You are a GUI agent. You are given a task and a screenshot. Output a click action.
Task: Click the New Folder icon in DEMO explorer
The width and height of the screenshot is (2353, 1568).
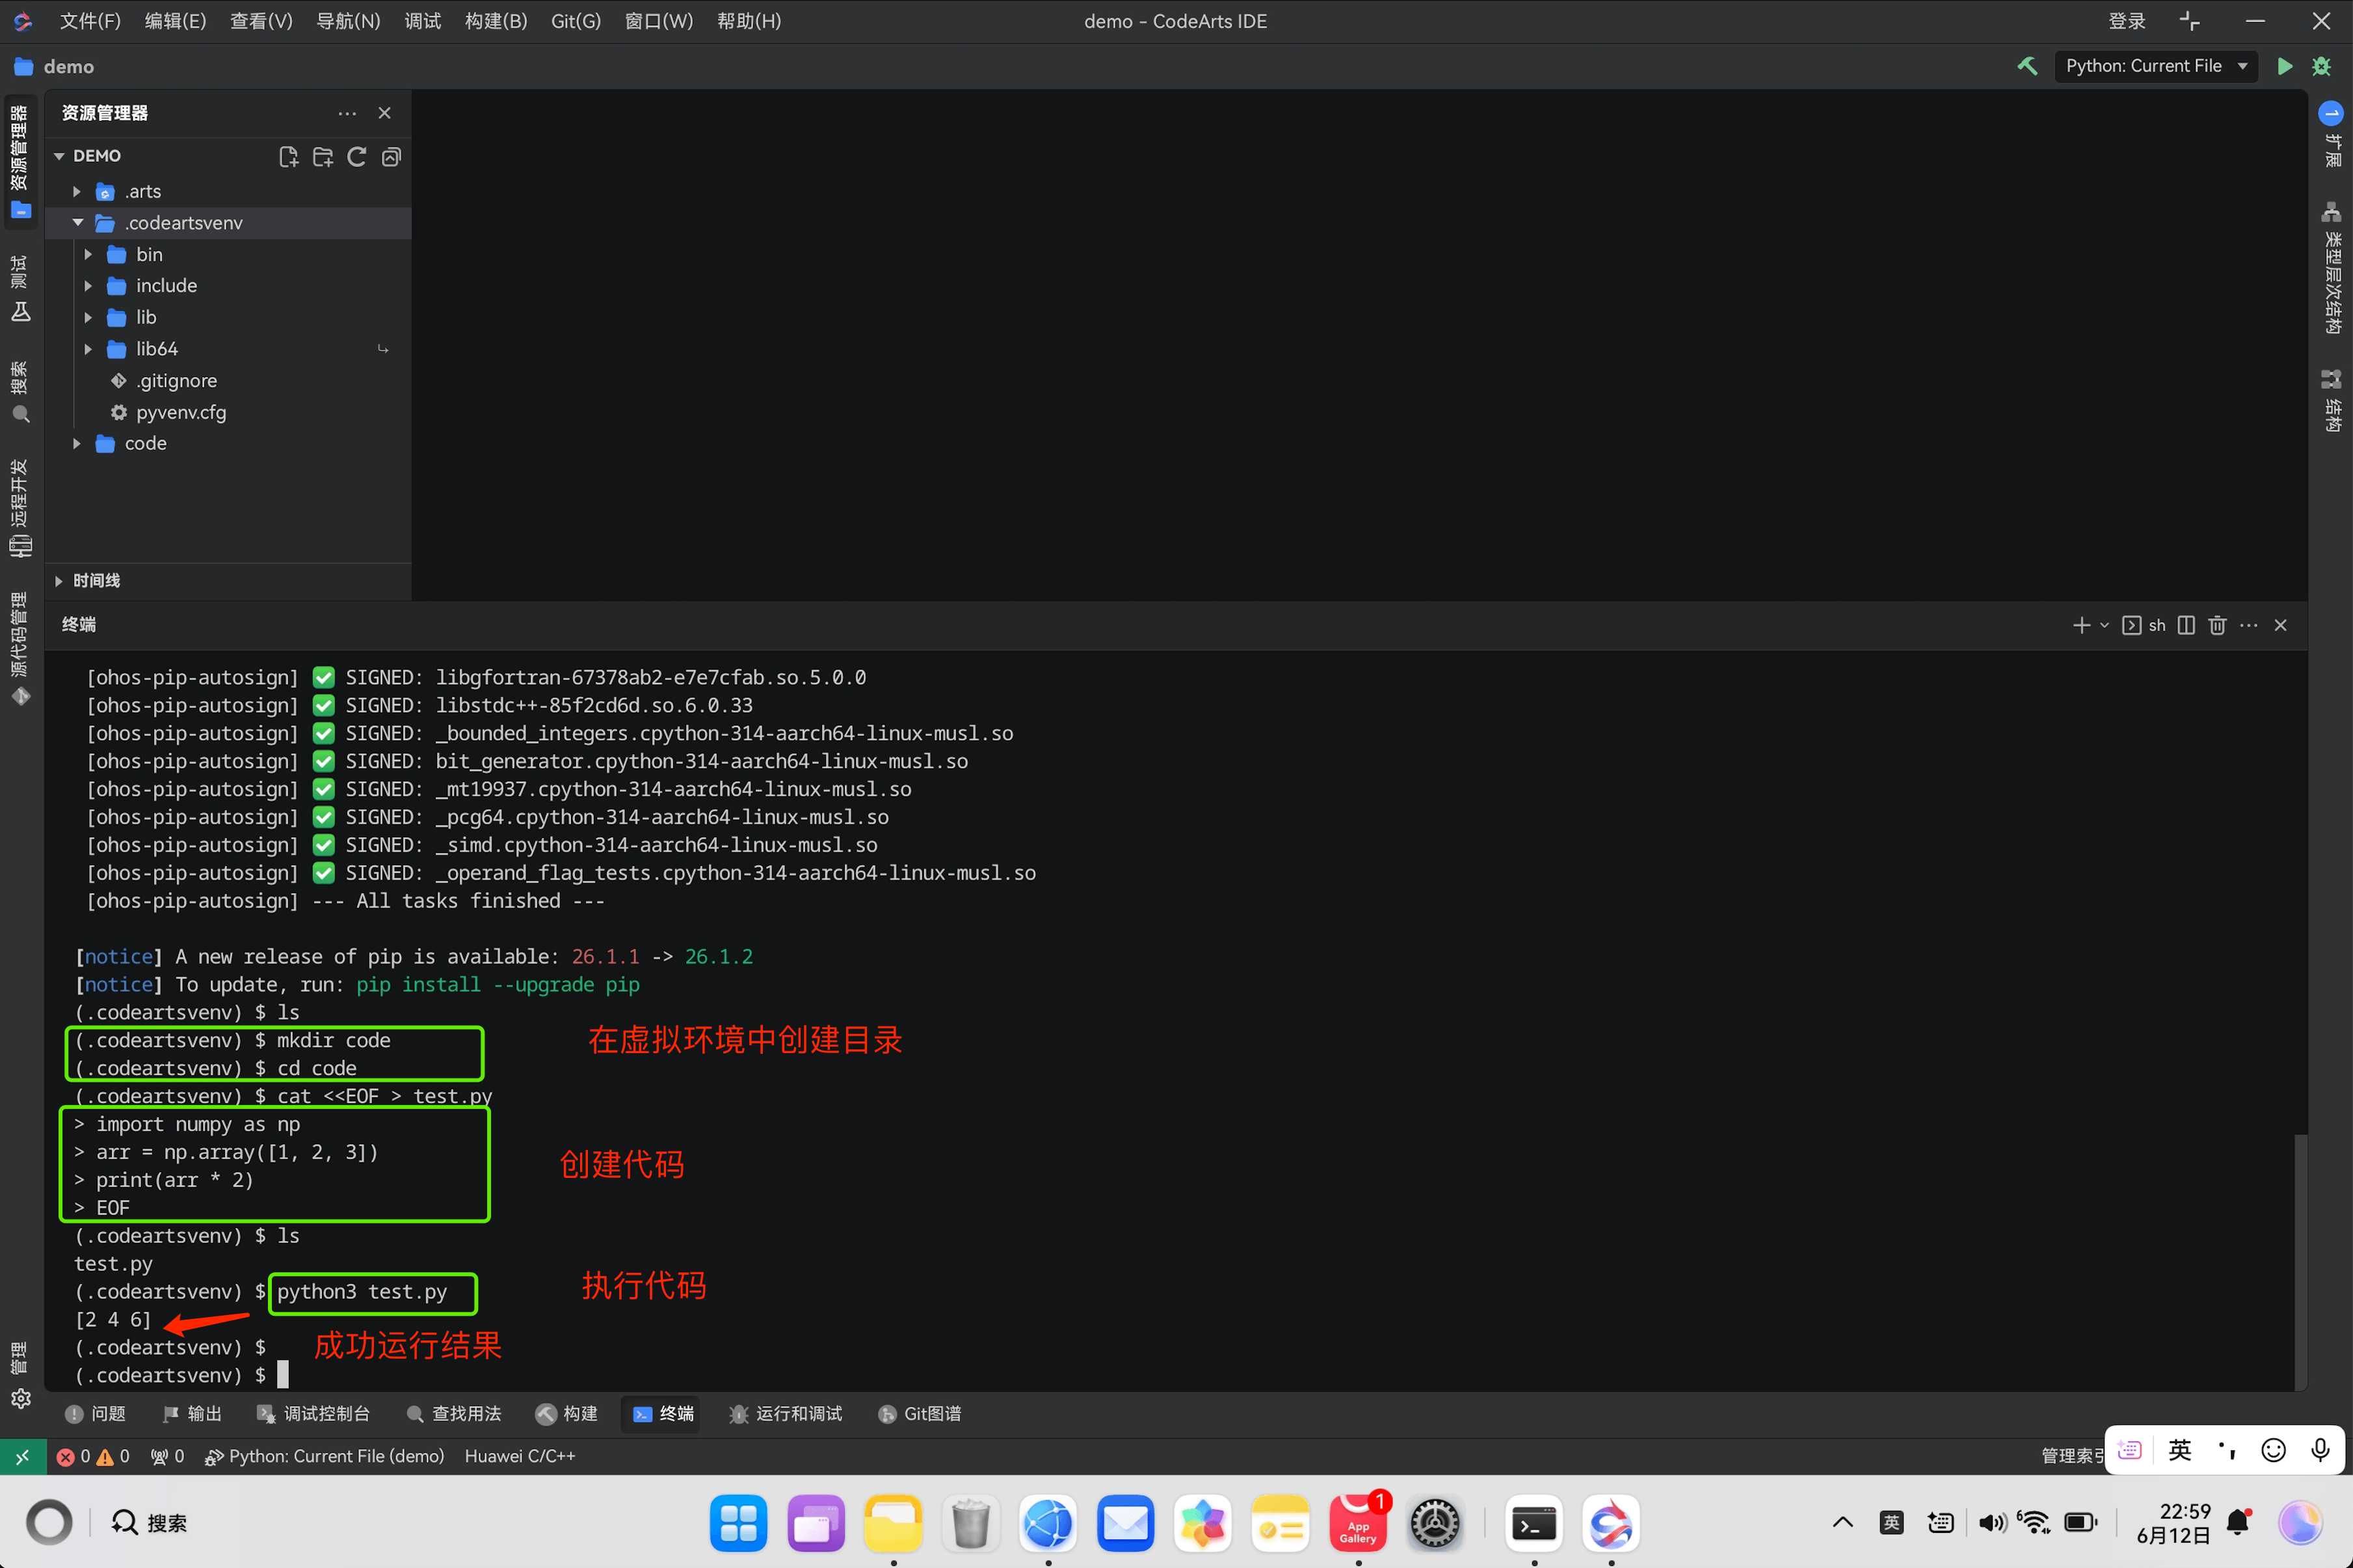(x=322, y=156)
